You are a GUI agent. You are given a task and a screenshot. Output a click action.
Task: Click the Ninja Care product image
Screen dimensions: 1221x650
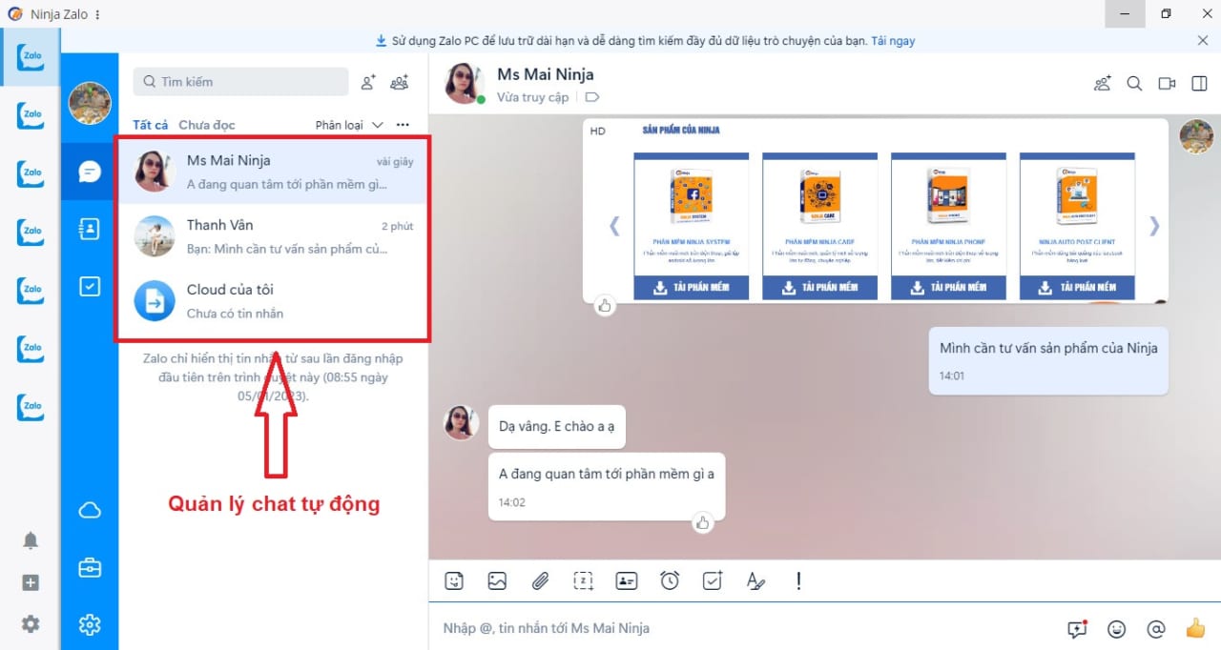[x=820, y=195]
